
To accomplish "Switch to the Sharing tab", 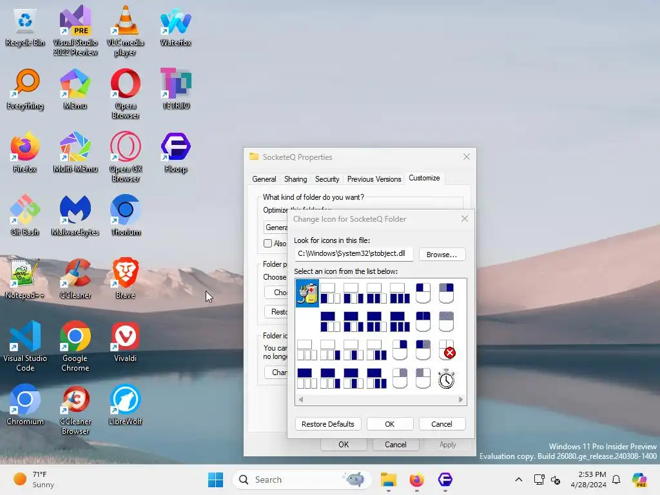I will (295, 179).
